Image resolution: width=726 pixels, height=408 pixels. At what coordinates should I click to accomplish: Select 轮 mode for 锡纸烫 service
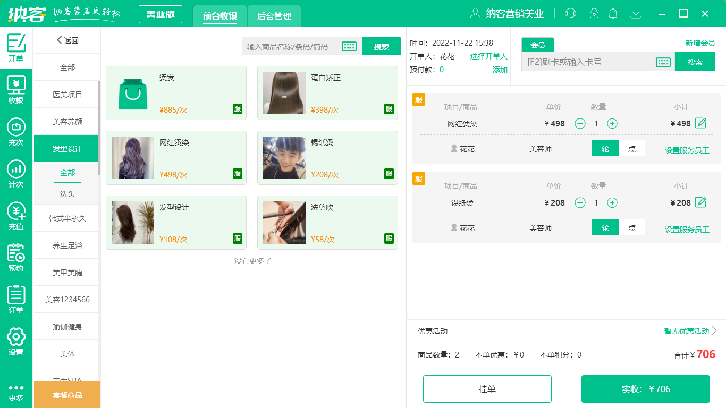[605, 227]
